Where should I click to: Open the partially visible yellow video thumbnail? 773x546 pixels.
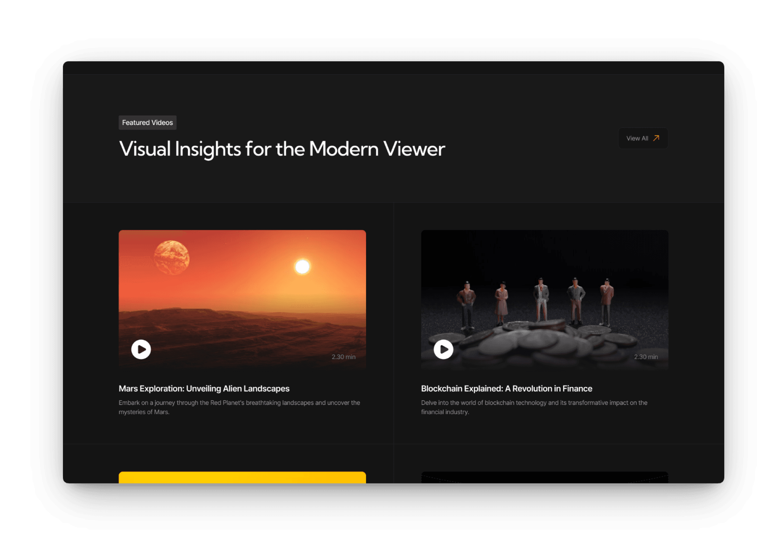[x=242, y=477]
